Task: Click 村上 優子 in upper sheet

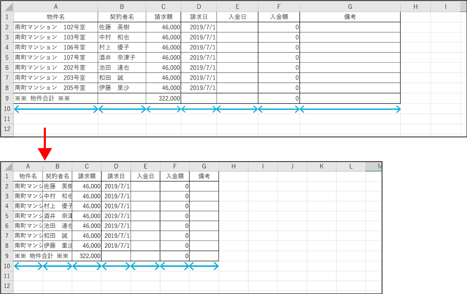Action: pyautogui.click(x=122, y=47)
